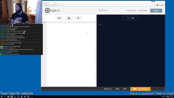Image resolution: width=174 pixels, height=98 pixels.
Task: Clear the Python console output
Action: 130,18
